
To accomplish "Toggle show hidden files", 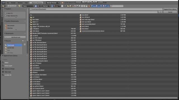I will [x=62, y=6].
